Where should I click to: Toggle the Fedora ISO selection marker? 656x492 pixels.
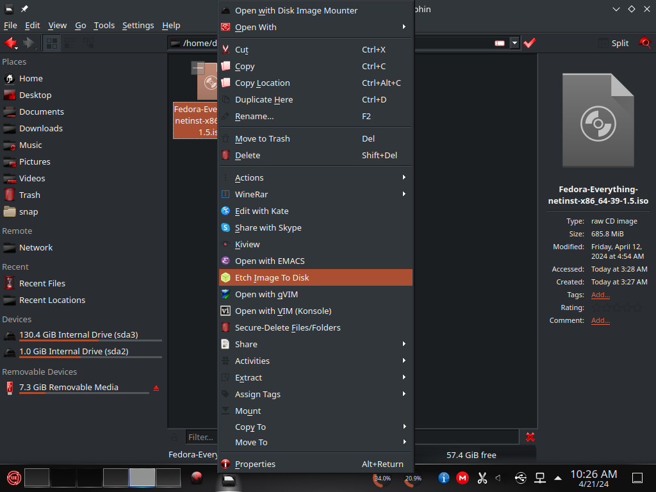pos(198,68)
